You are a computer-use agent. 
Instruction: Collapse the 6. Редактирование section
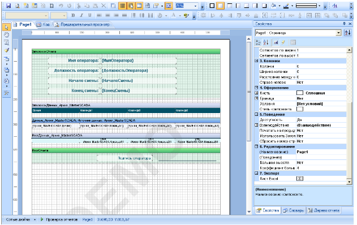tap(256, 146)
